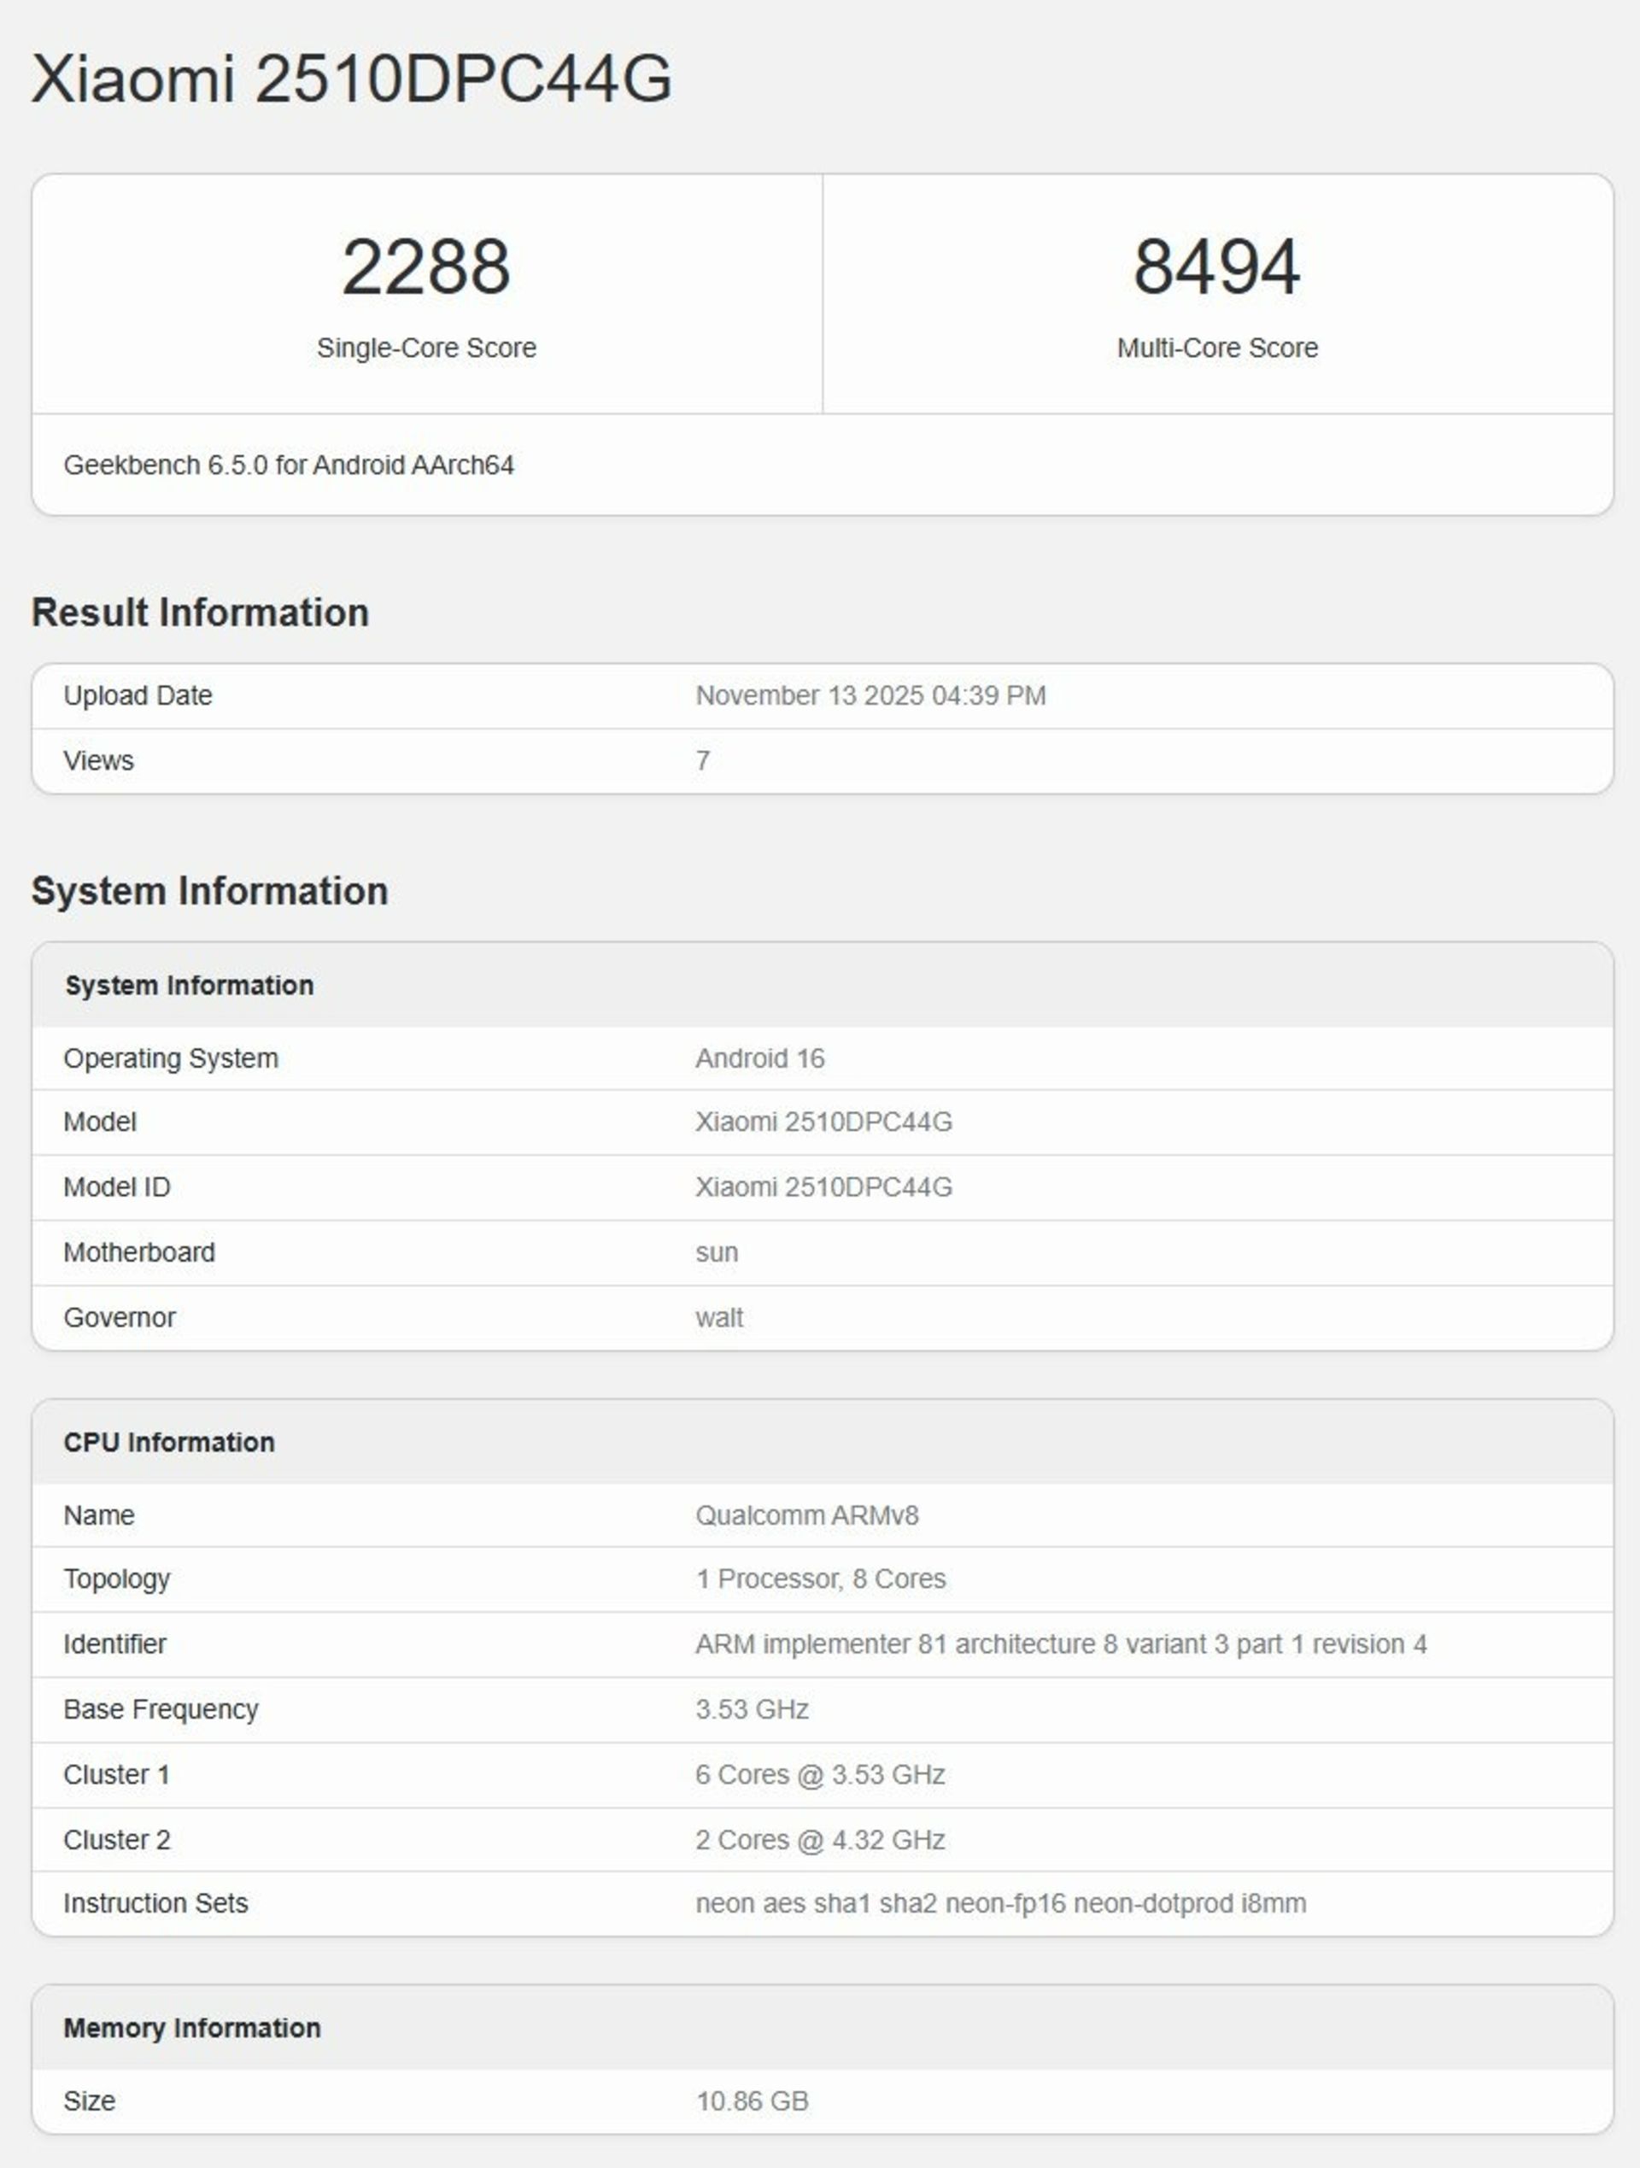Click the upload date November 13 2025 value
The width and height of the screenshot is (1640, 2168).
870,696
